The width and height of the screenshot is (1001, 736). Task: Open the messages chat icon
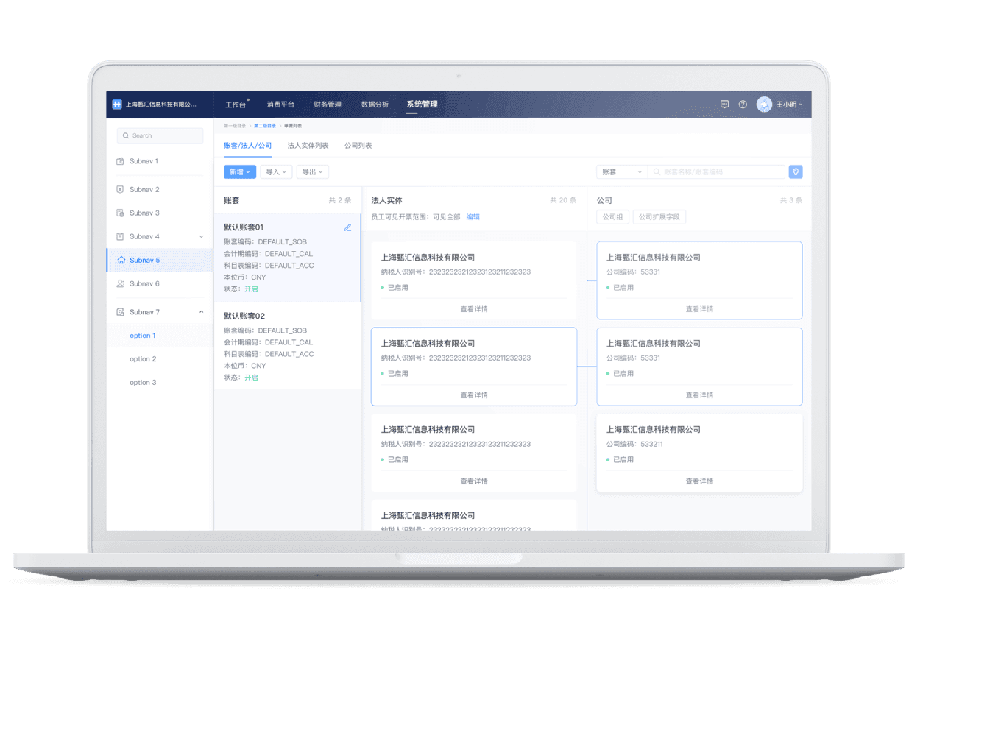(724, 105)
